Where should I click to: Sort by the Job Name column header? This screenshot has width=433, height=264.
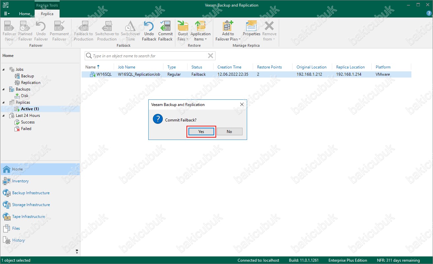click(127, 67)
